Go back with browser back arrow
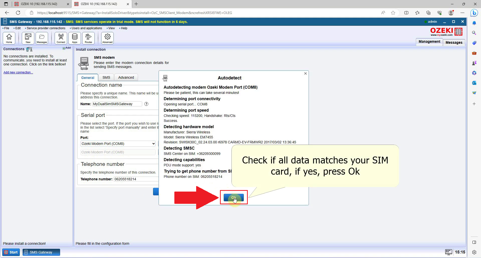481x258 pixels. point(7,13)
